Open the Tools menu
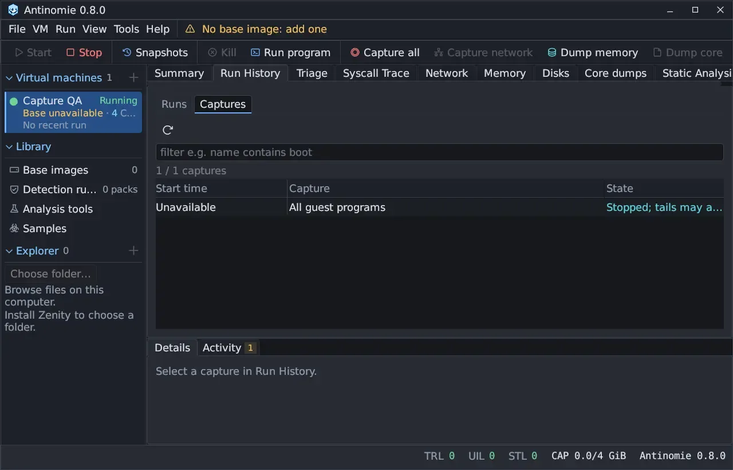Viewport: 733px width, 470px height. click(127, 29)
